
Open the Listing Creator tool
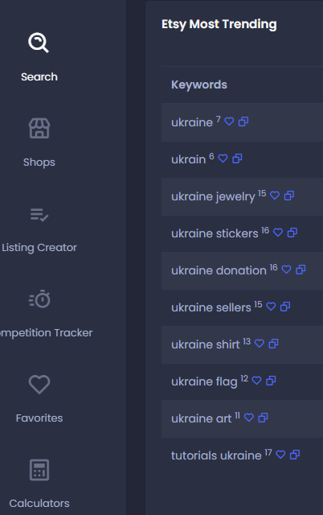39,229
